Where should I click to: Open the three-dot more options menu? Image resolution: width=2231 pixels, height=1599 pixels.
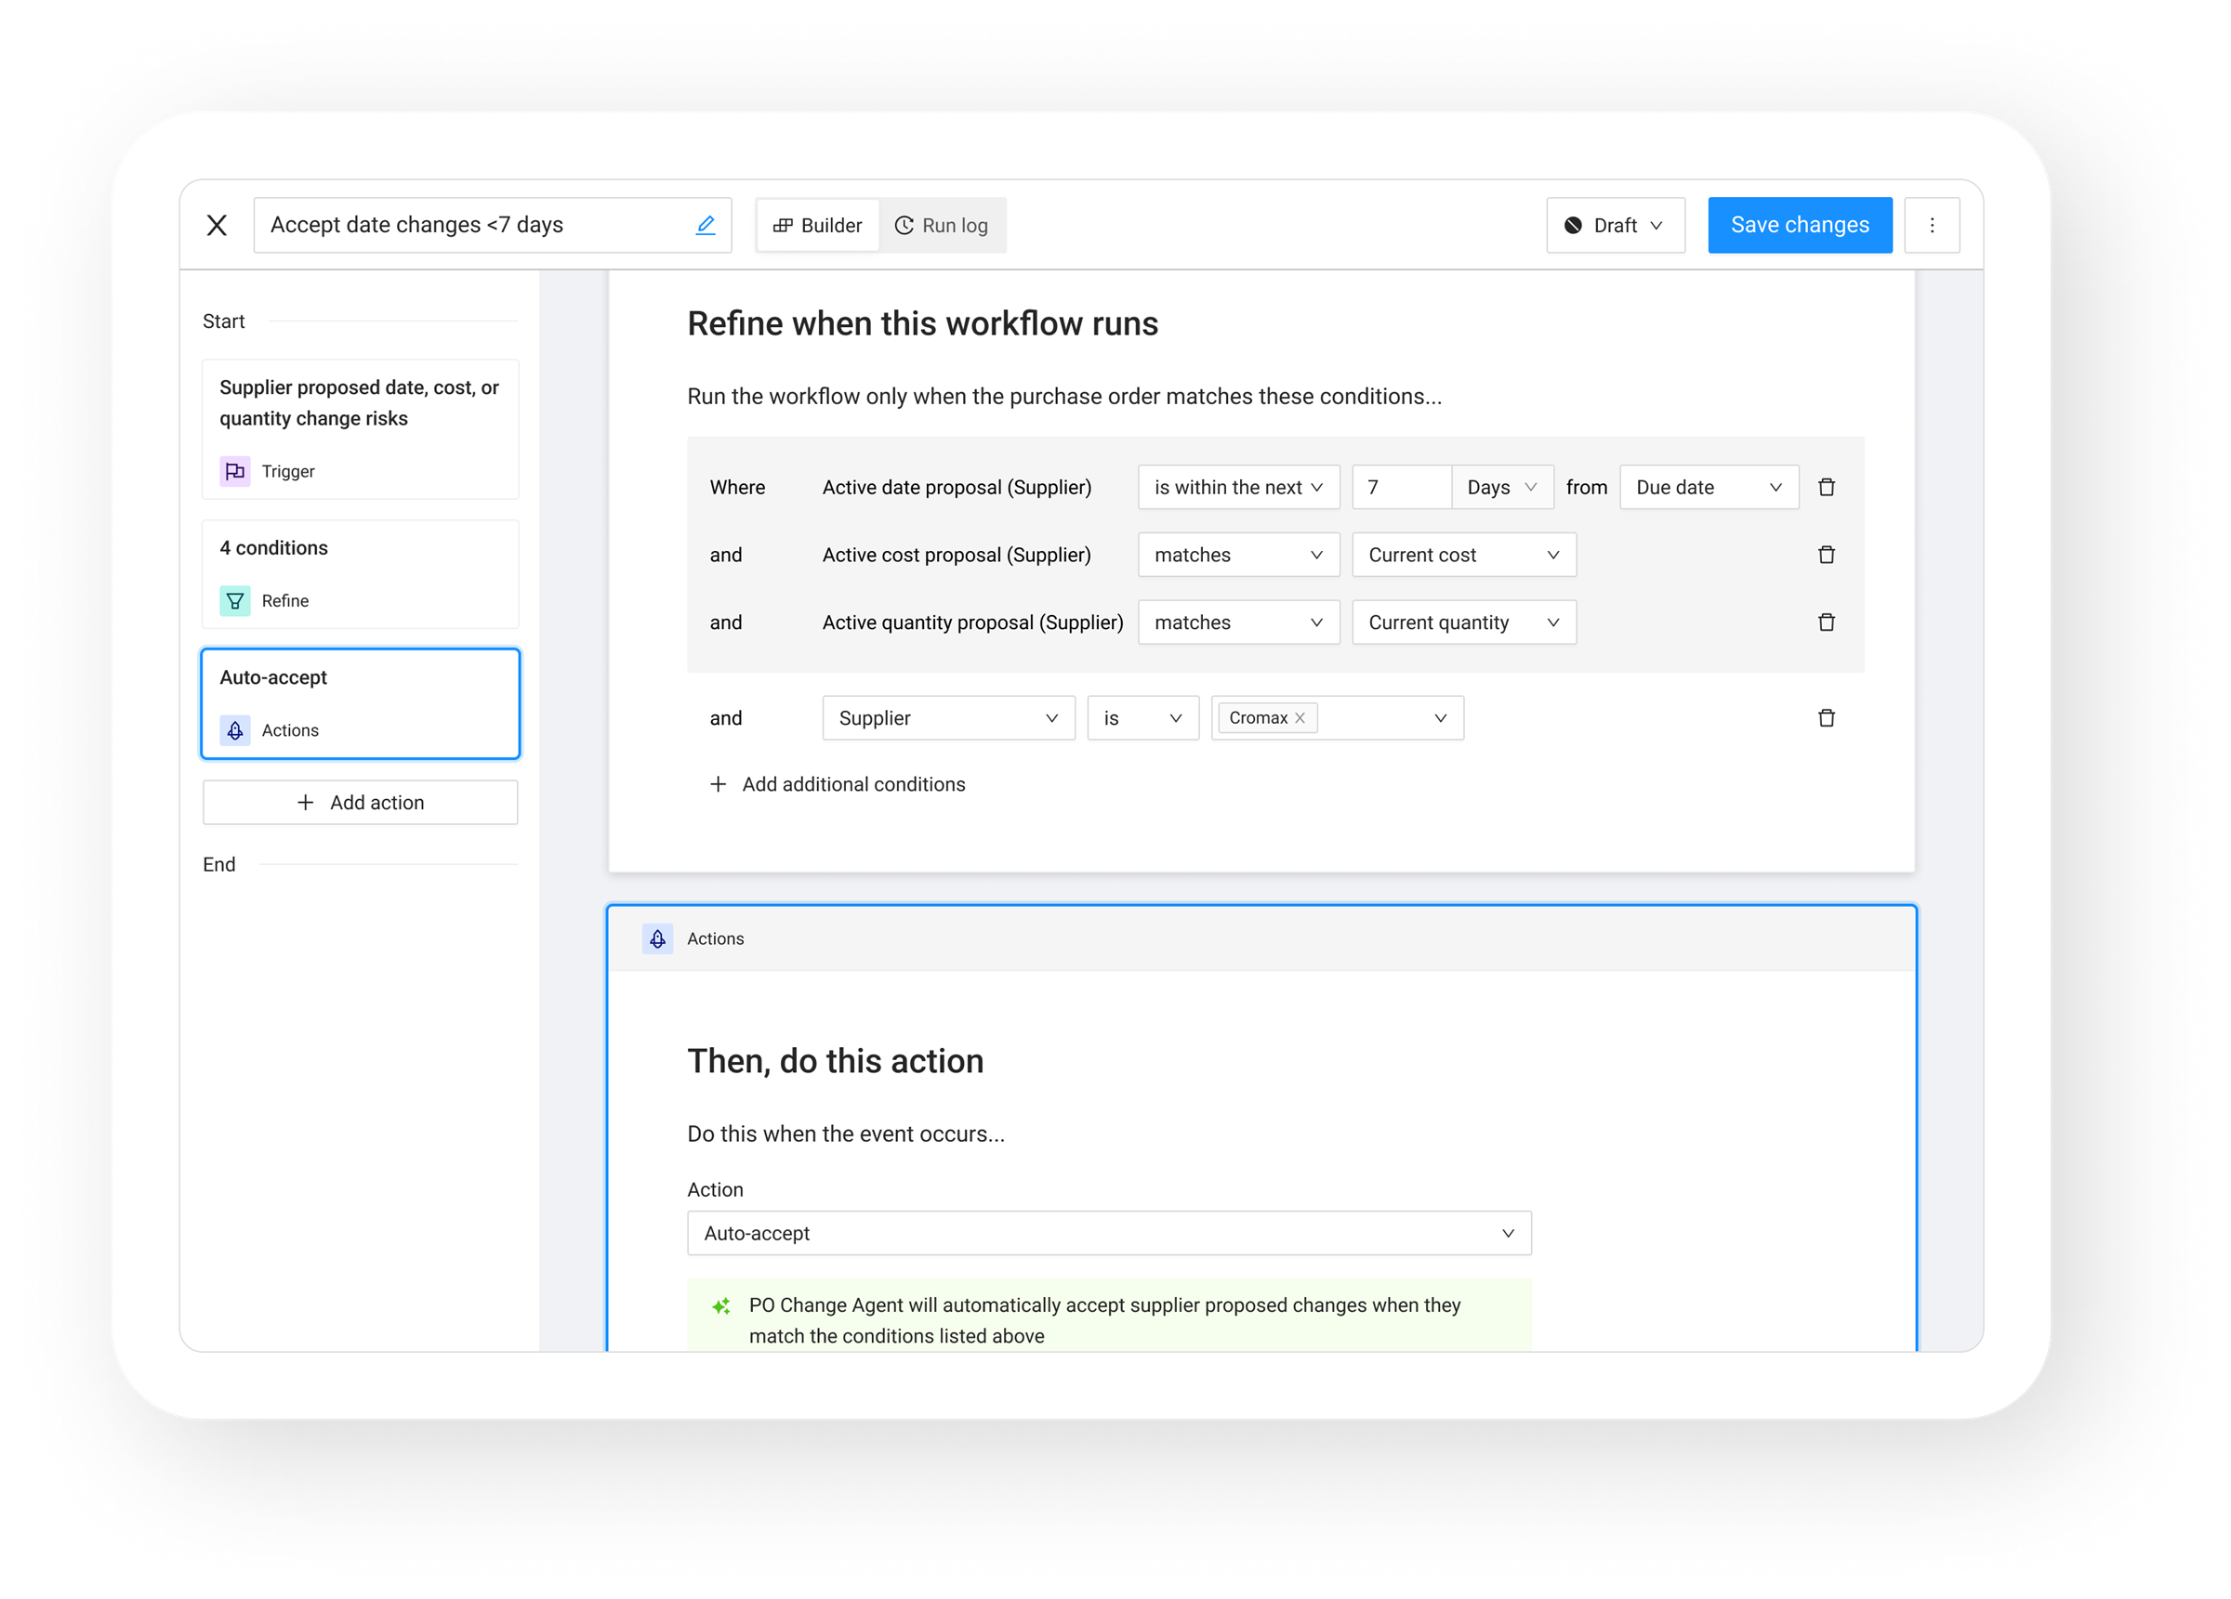pos(1931,225)
